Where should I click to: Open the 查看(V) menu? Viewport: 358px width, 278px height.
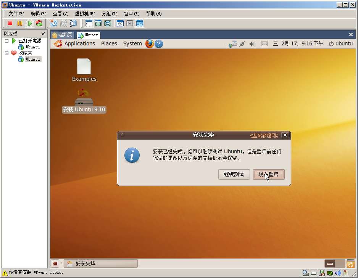click(x=61, y=14)
